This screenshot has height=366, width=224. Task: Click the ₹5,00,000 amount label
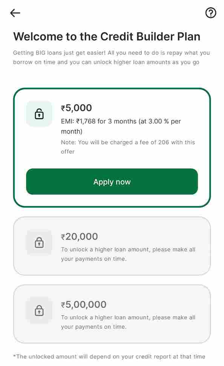pyautogui.click(x=84, y=304)
